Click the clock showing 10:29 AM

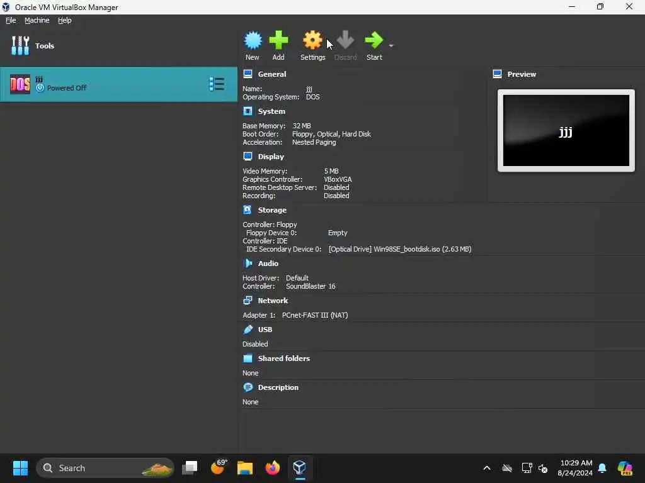(576, 463)
